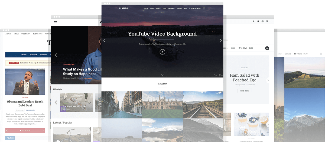Image resolution: width=325 pixels, height=142 pixels.
Task: Click the Obama photo thumbnail
Action: point(25,82)
